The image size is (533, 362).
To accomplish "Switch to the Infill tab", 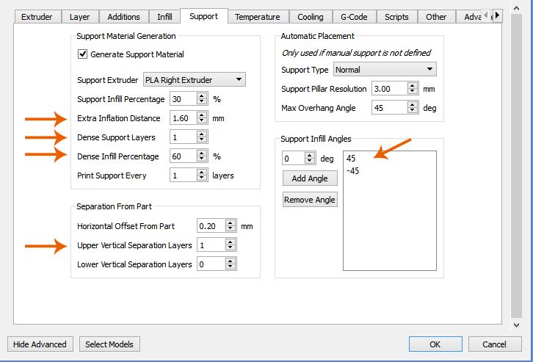I will click(x=164, y=17).
